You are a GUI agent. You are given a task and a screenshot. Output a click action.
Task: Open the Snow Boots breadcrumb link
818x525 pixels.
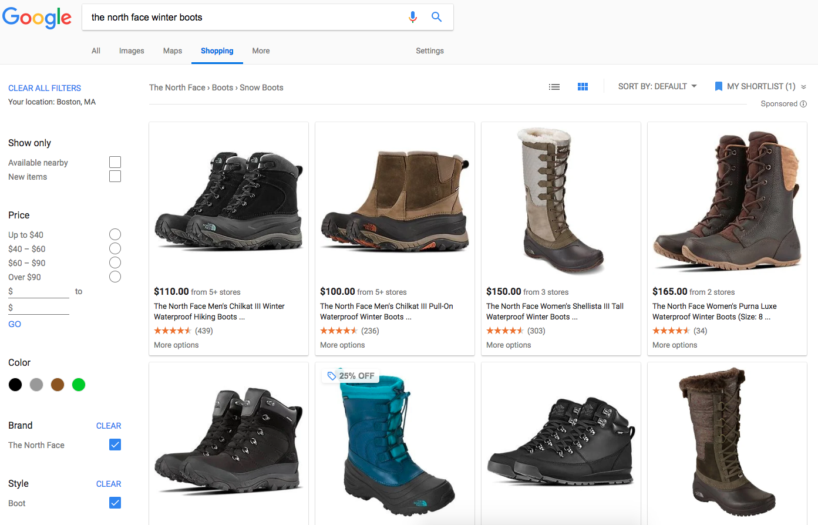261,87
